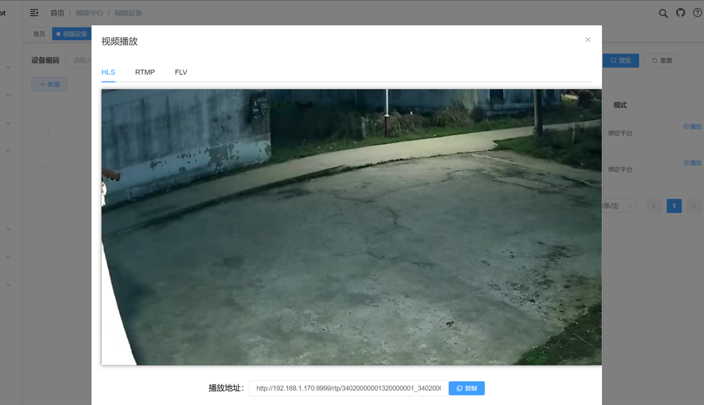Select the play address URL input field
This screenshot has width=704, height=405.
tap(347, 388)
